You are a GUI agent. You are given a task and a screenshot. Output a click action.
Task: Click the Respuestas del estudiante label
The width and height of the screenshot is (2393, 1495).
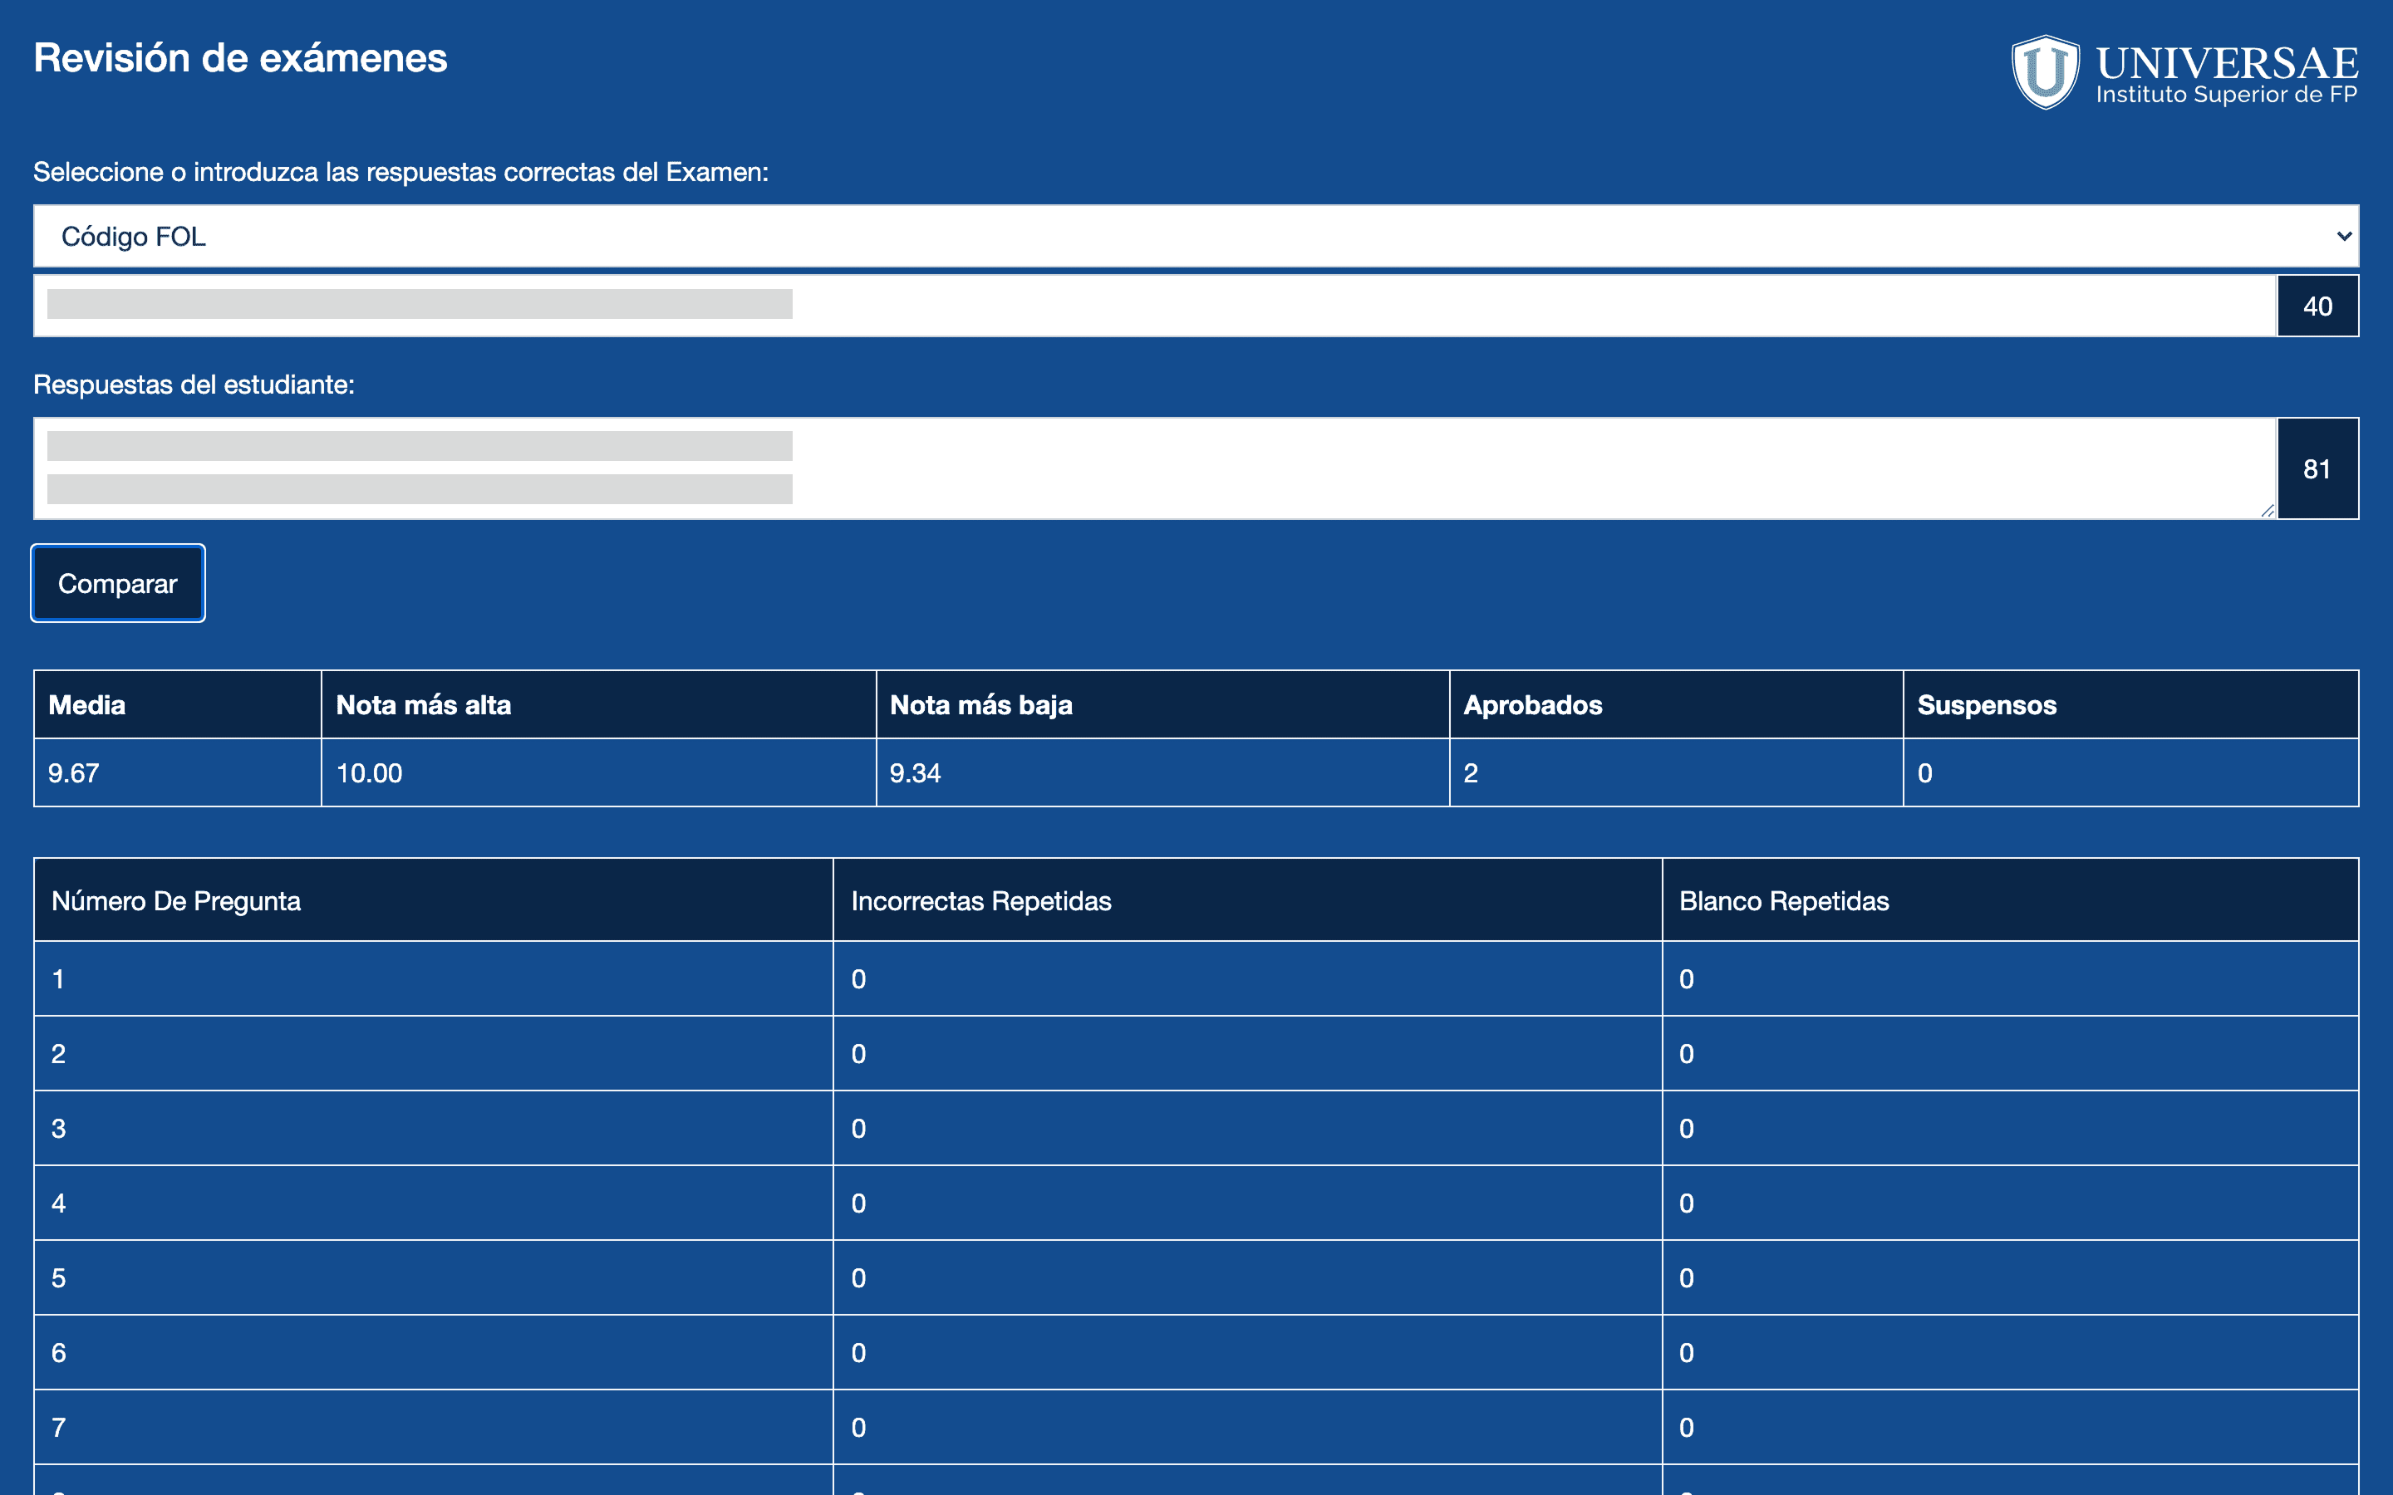point(194,385)
